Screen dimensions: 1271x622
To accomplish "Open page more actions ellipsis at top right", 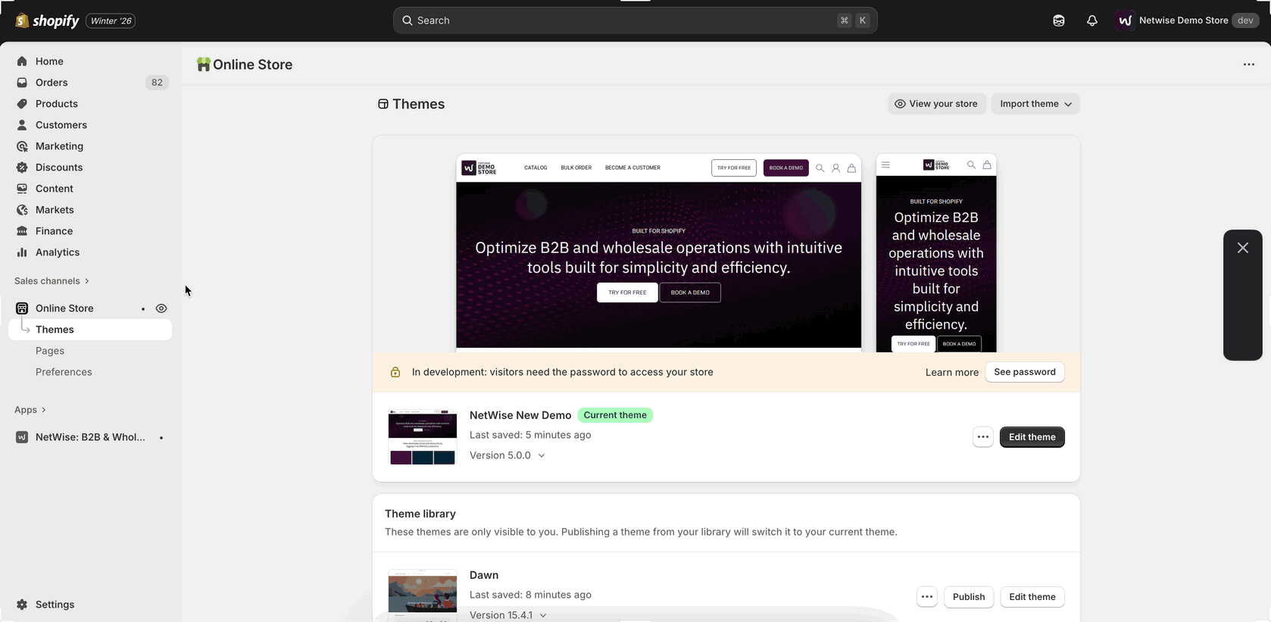I will click(x=1249, y=64).
